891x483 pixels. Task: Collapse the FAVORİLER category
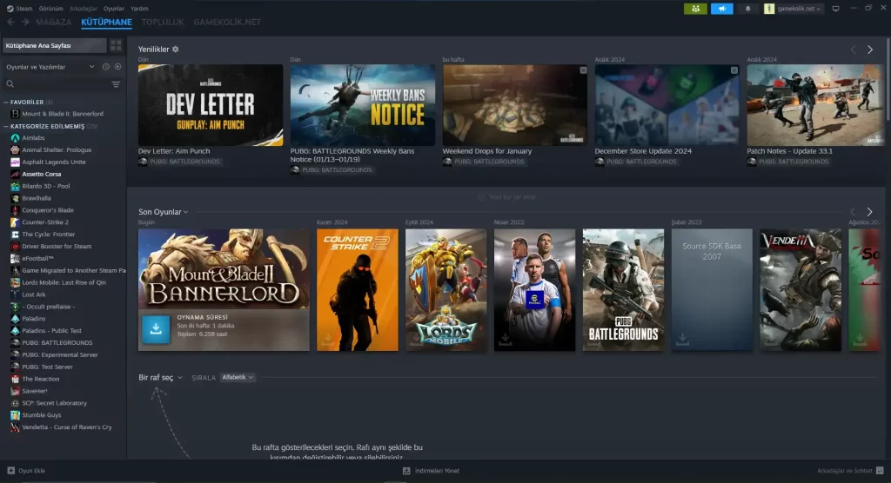pyautogui.click(x=26, y=103)
